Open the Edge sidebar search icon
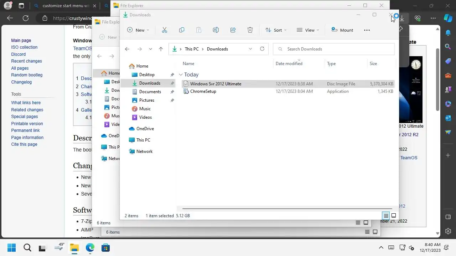This screenshot has height=256, width=456. point(448,47)
